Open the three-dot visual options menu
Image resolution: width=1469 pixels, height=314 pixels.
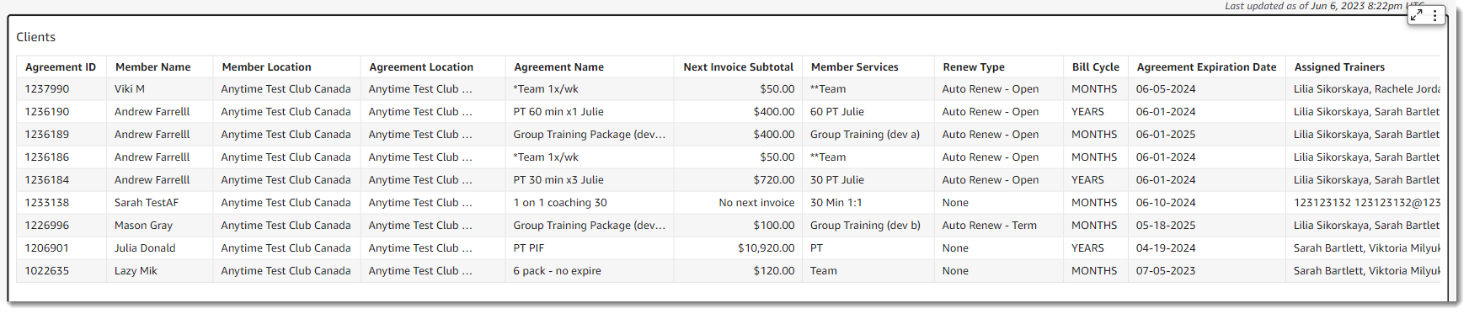tap(1434, 15)
